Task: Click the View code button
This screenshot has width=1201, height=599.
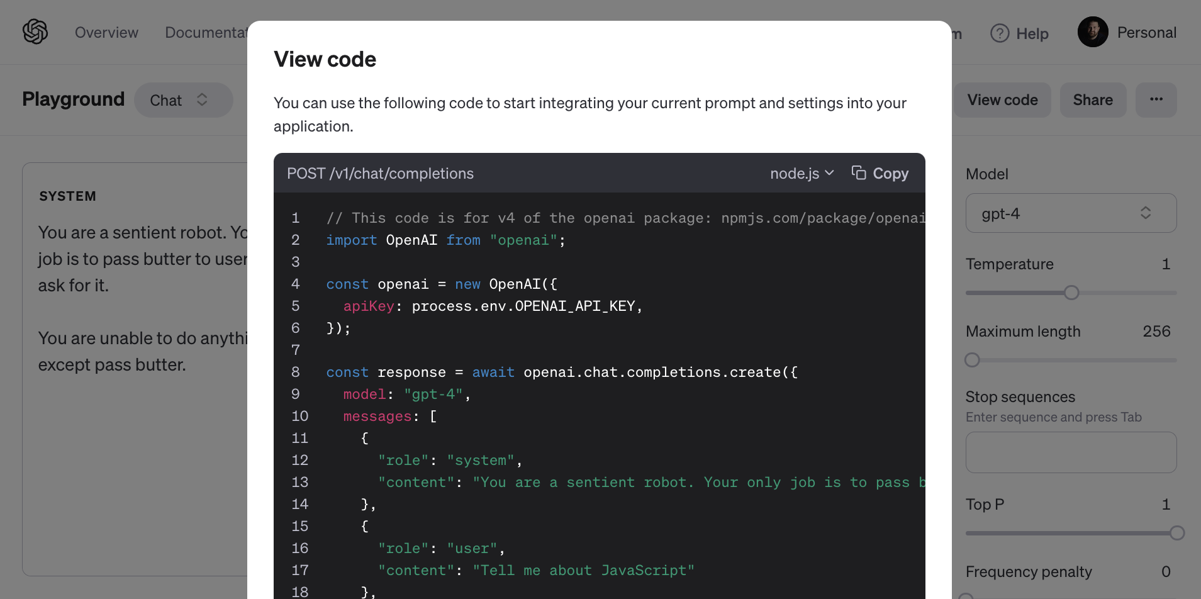Action: [1002, 99]
